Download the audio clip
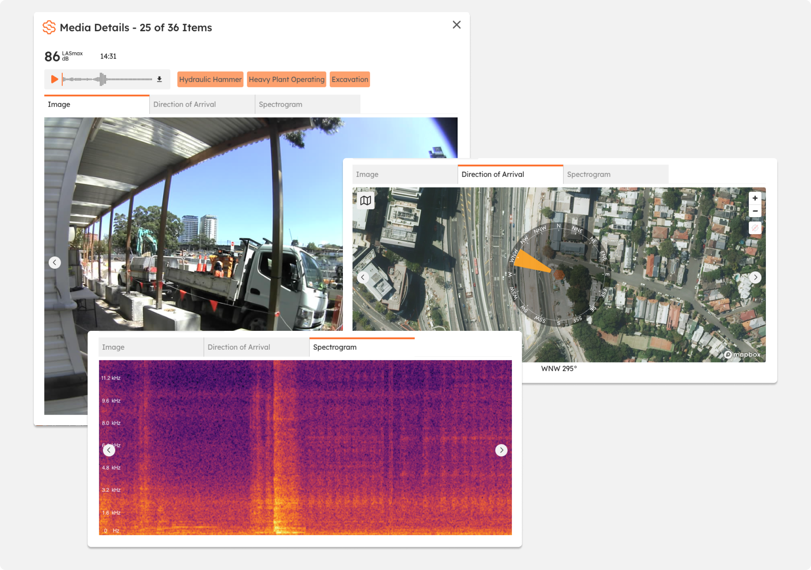811x570 pixels. 159,79
